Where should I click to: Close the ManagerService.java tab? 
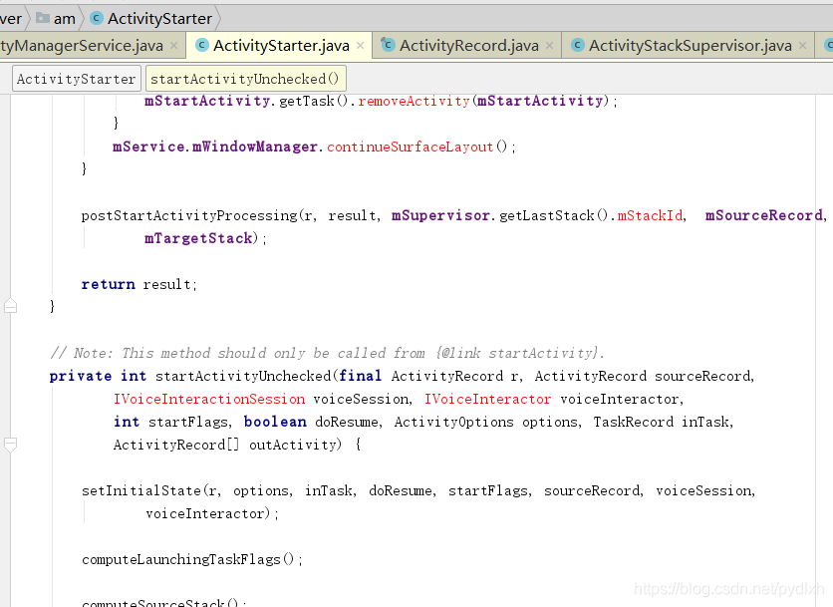(x=173, y=46)
